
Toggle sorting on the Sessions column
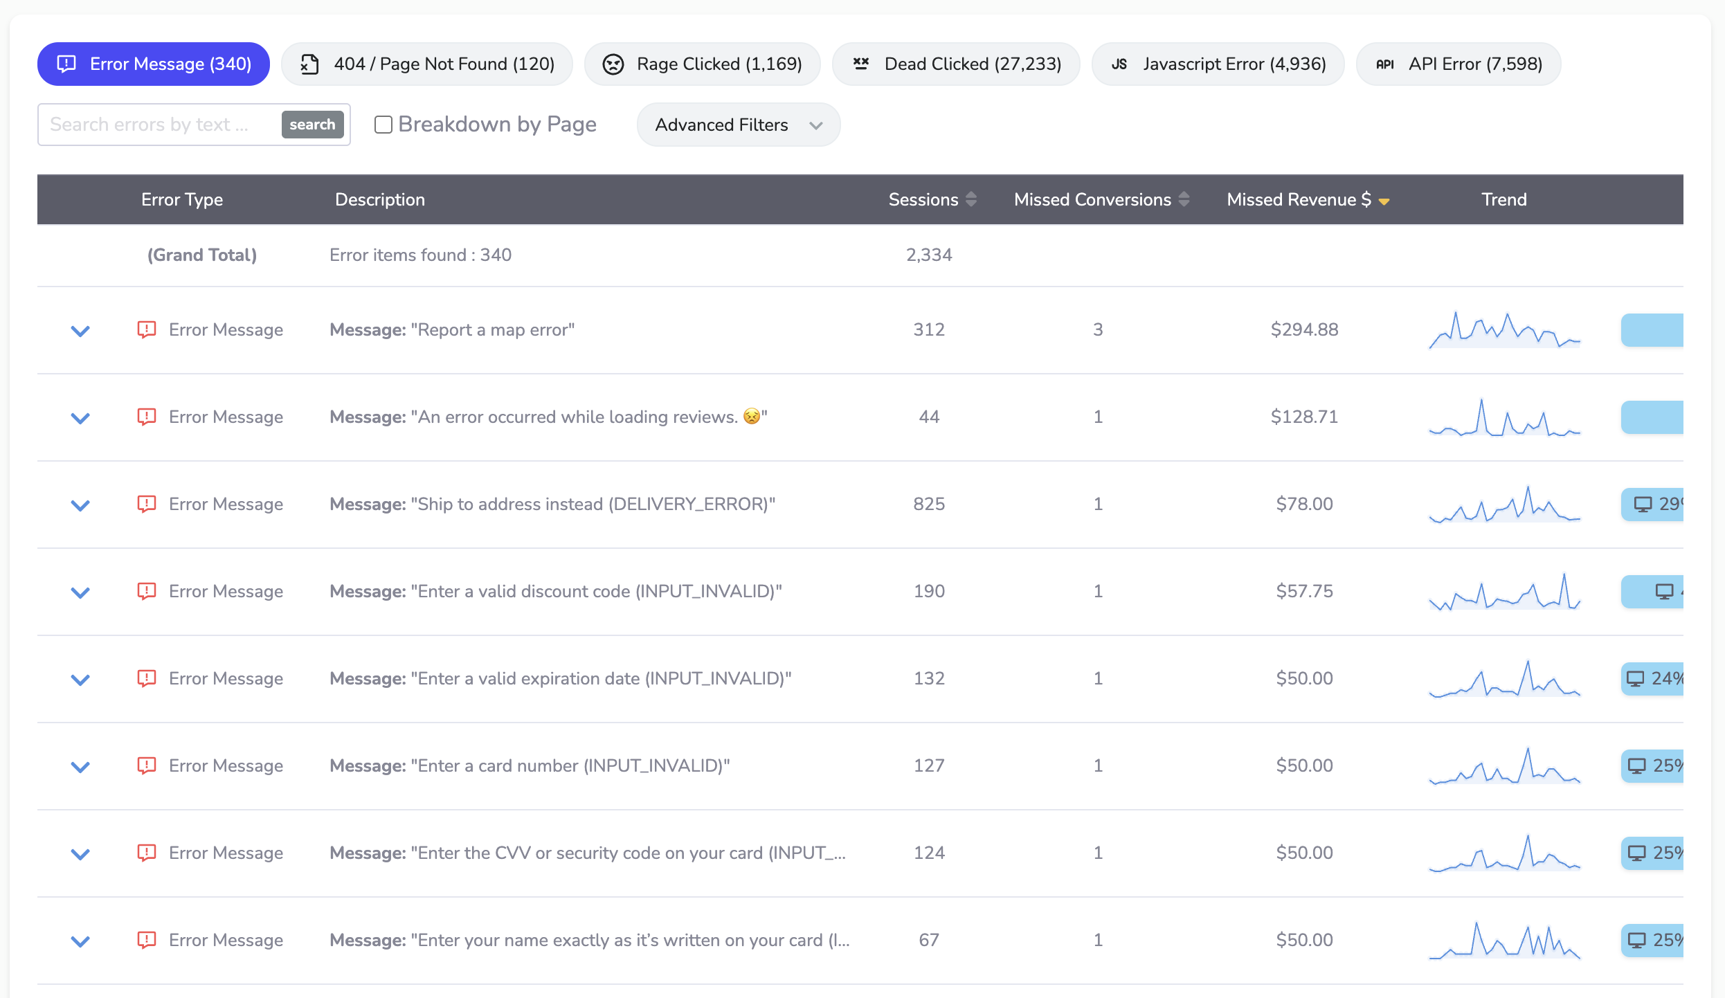coord(970,199)
